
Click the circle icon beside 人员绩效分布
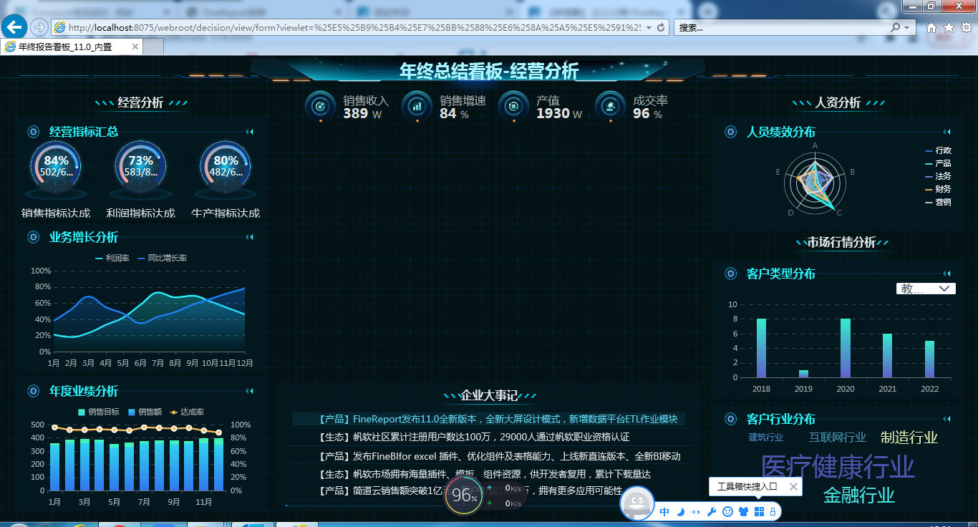coord(730,132)
